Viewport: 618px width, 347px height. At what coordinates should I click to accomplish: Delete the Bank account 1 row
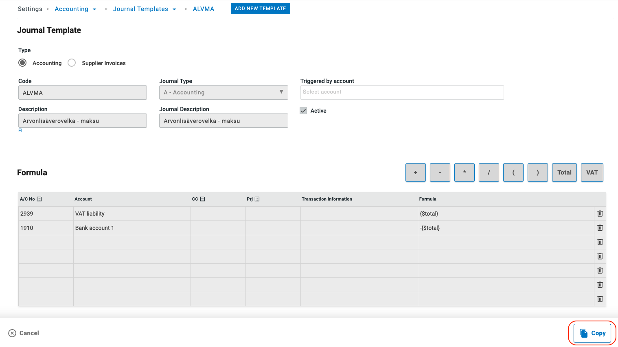tap(600, 228)
